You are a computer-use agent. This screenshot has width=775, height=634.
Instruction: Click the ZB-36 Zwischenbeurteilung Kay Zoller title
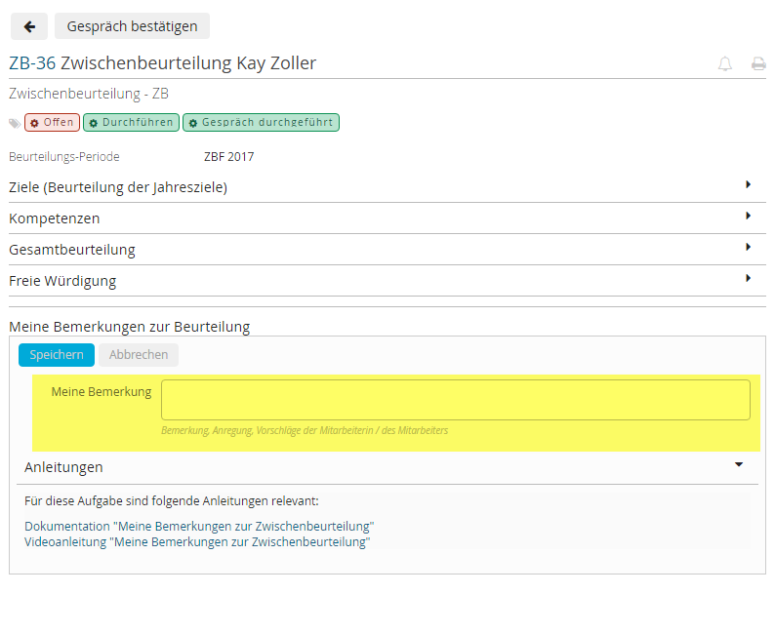(163, 63)
